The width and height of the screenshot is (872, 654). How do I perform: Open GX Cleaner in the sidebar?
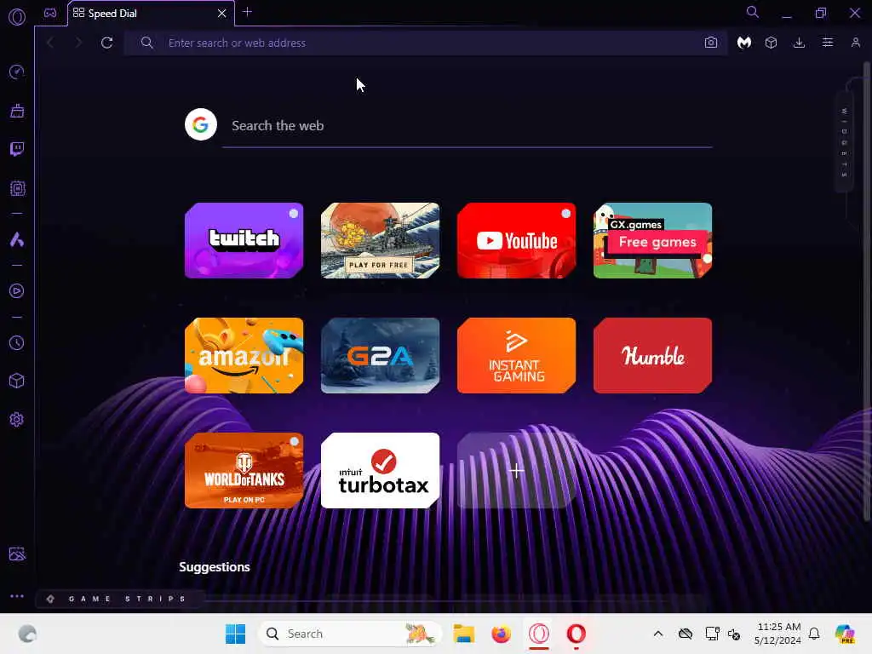pos(17,111)
